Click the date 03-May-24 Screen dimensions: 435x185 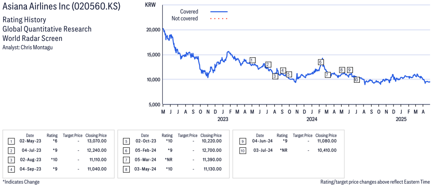tap(144, 169)
